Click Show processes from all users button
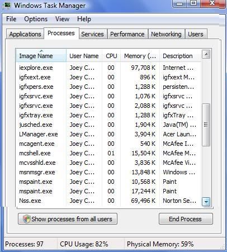The image size is (227, 252). tap(68, 219)
